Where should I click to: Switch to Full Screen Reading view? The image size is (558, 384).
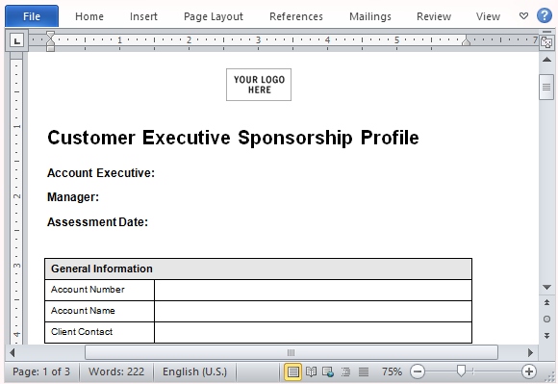311,371
